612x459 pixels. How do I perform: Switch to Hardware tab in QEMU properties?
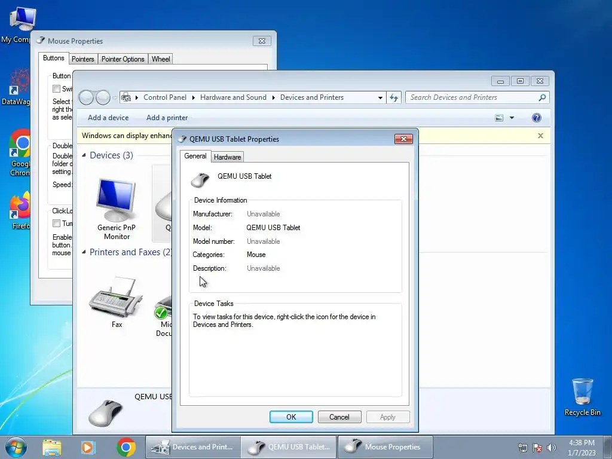pyautogui.click(x=227, y=157)
